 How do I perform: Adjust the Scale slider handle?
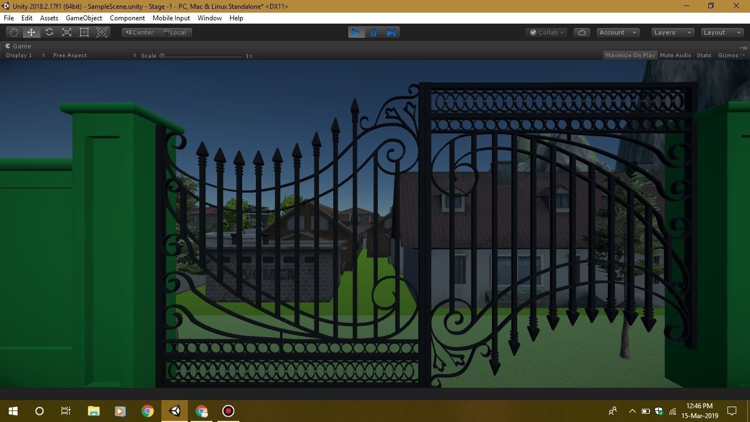point(162,55)
